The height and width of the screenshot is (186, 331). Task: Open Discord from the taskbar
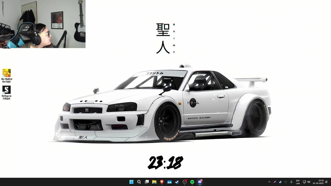pos(200,182)
